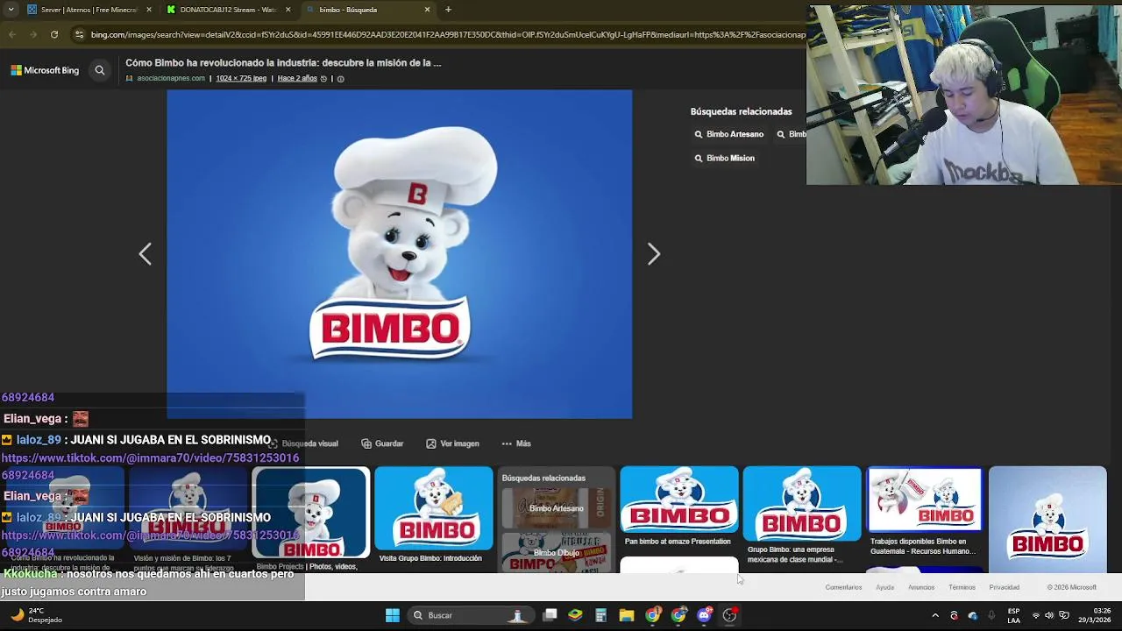Open volume control in system tray
The width and height of the screenshot is (1122, 631).
pyautogui.click(x=1049, y=615)
